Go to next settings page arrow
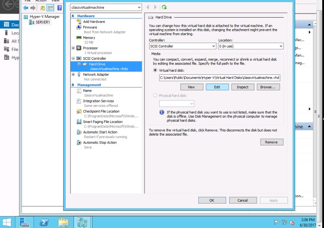This screenshot has height=228, width=324. (155, 7)
